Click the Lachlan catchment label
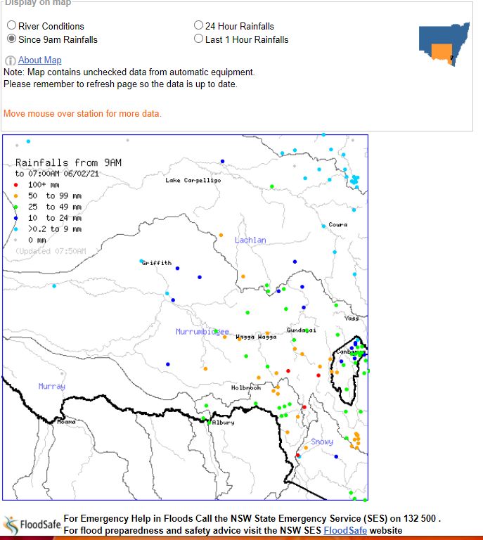 pos(250,240)
